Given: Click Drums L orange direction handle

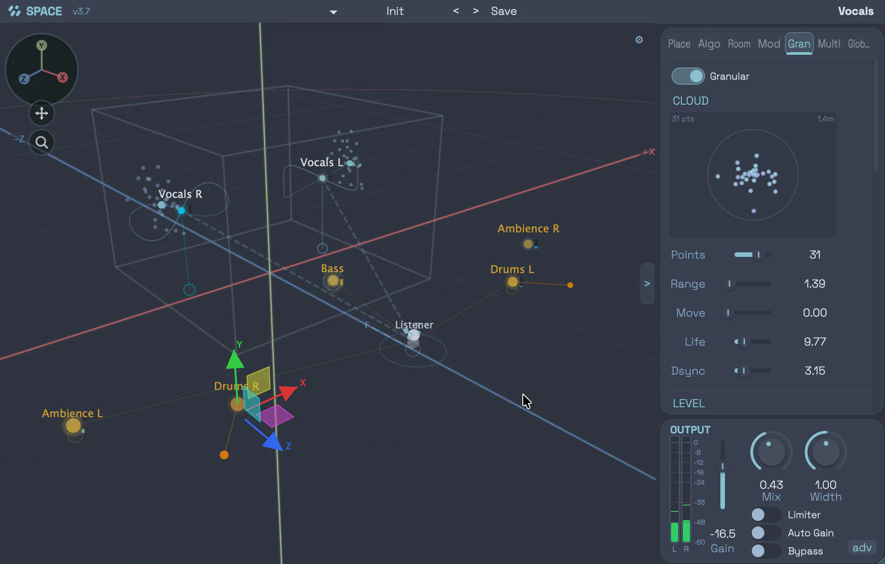Looking at the screenshot, I should pyautogui.click(x=570, y=285).
